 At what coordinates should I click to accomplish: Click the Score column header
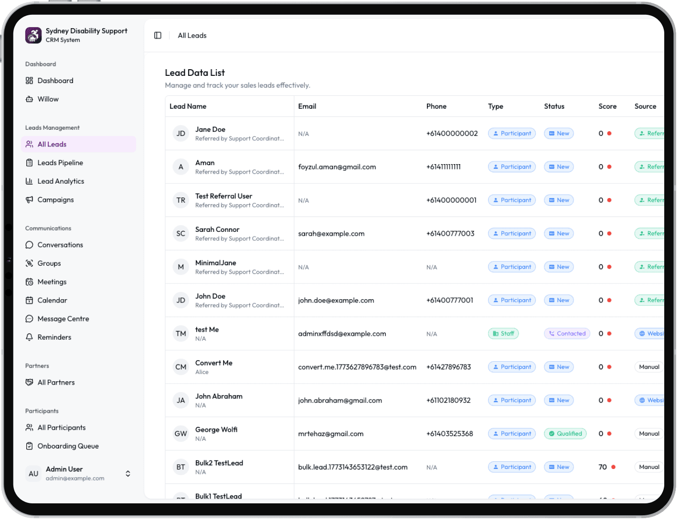607,106
